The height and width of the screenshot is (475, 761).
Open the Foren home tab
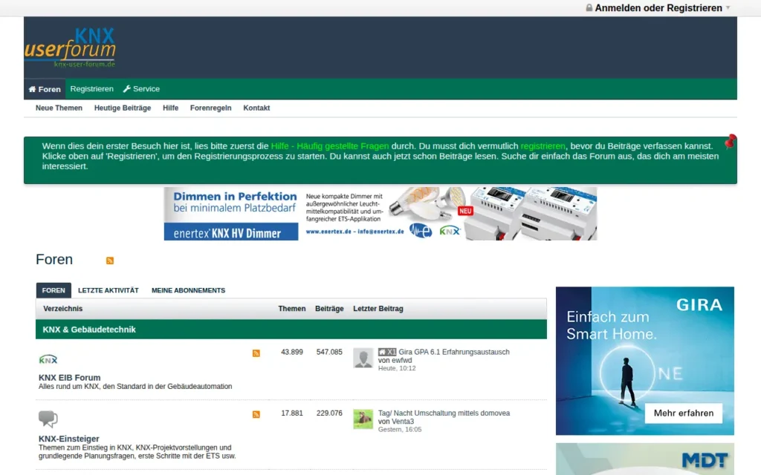45,89
